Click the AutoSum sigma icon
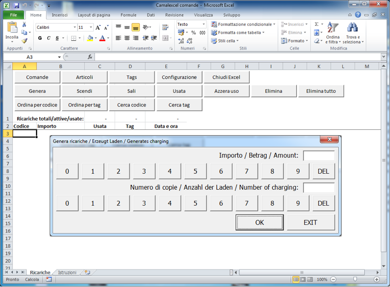The height and width of the screenshot is (287, 390). 316,24
